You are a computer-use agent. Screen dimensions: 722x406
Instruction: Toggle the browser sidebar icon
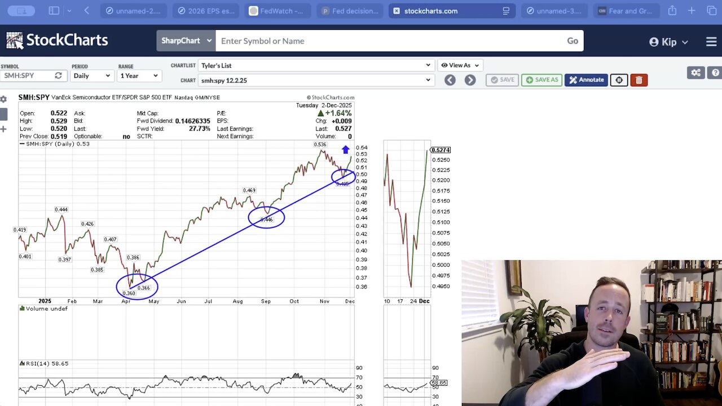[x=54, y=11]
